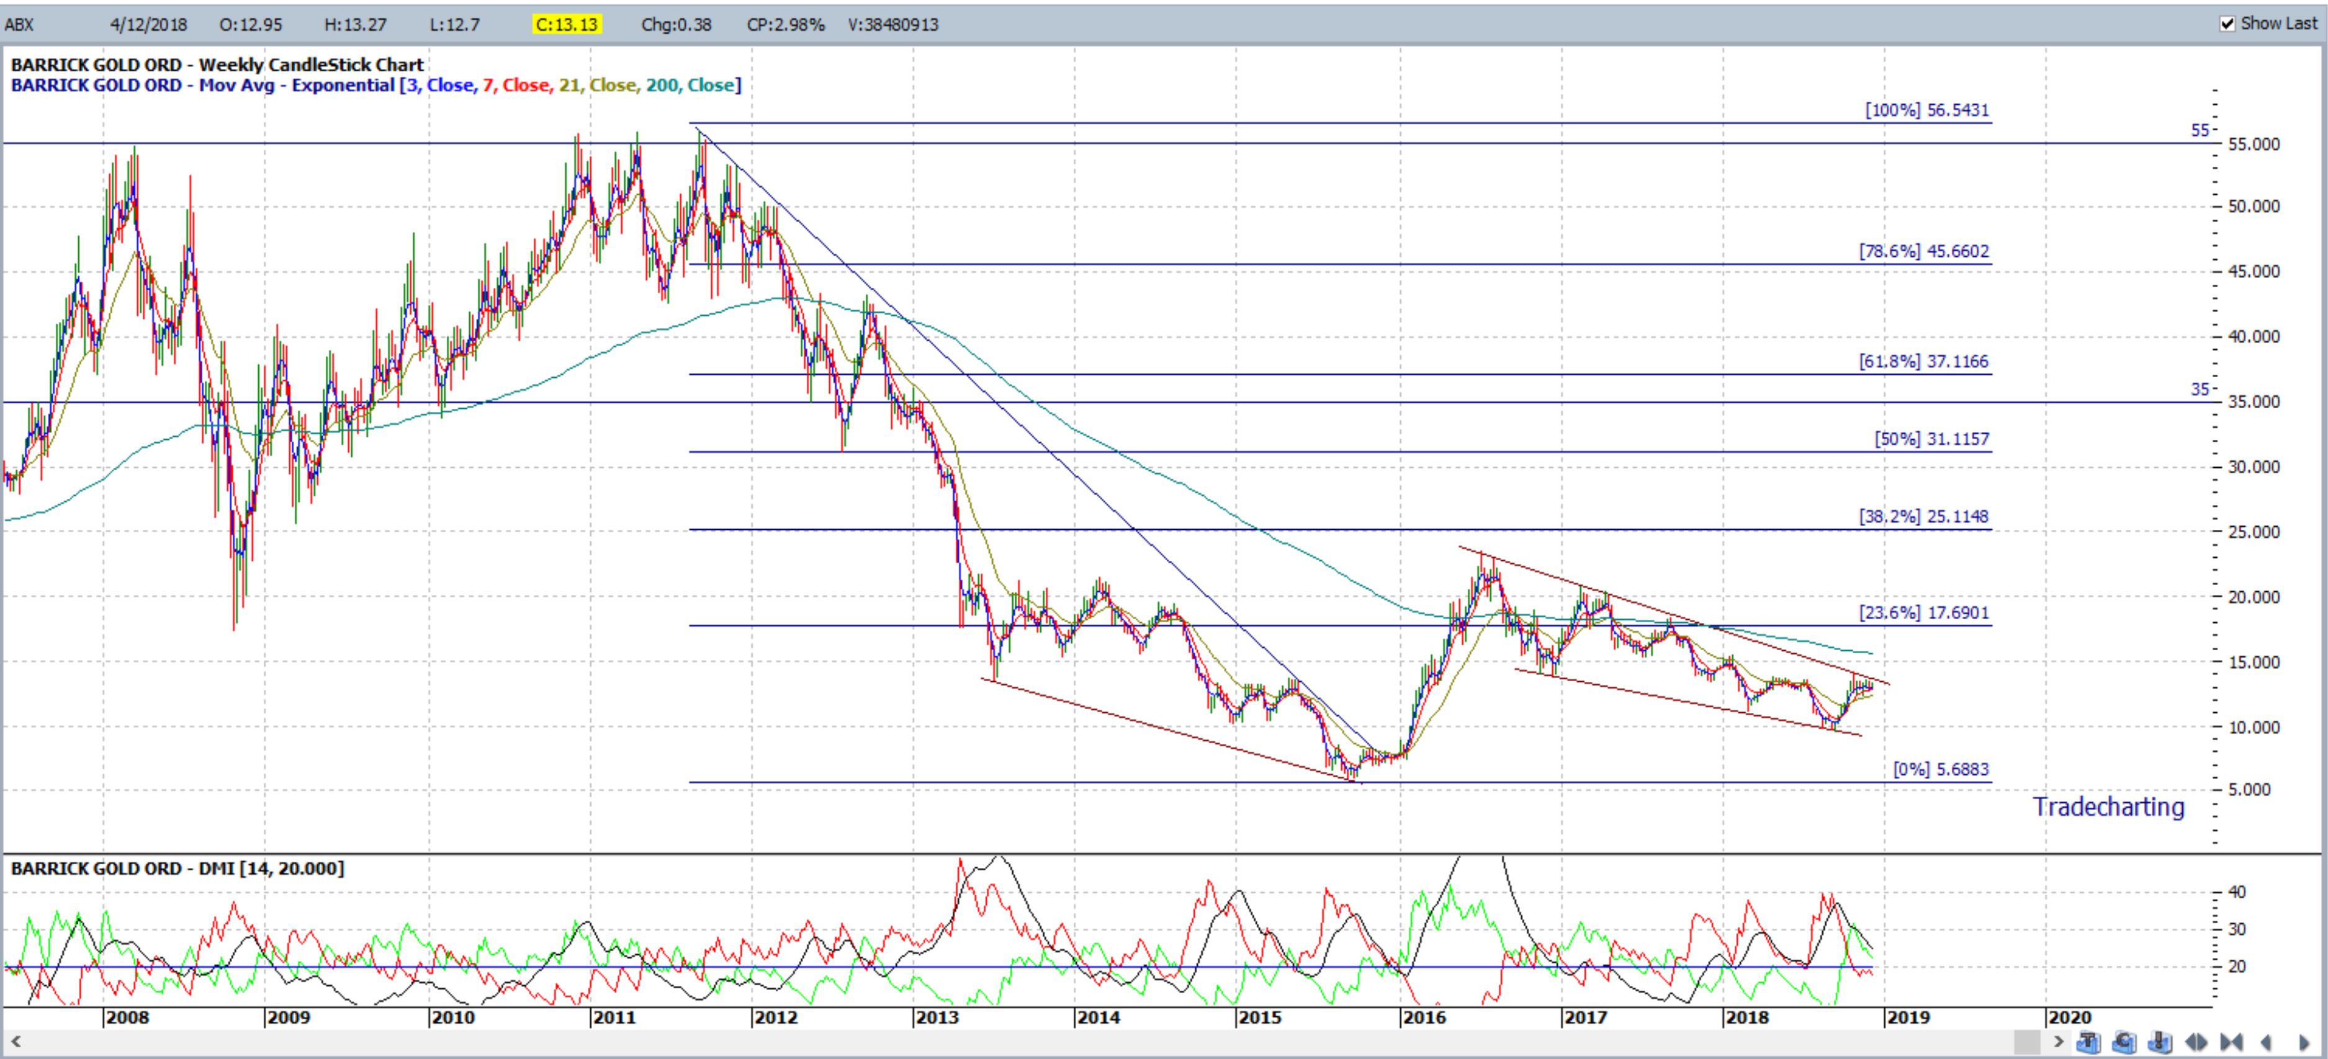2328x1059 pixels.
Task: Click the expand horizontally arrows icon
Action: (x=2196, y=1042)
